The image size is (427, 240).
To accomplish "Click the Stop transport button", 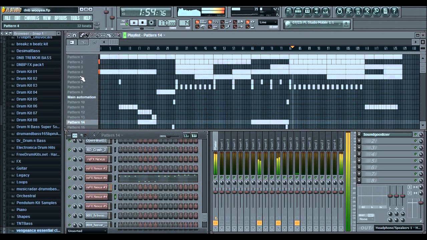I will [x=142, y=23].
